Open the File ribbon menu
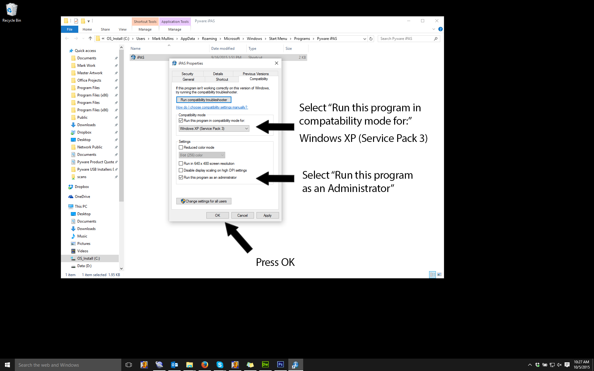Screen dimensions: 594x371 pos(70,29)
